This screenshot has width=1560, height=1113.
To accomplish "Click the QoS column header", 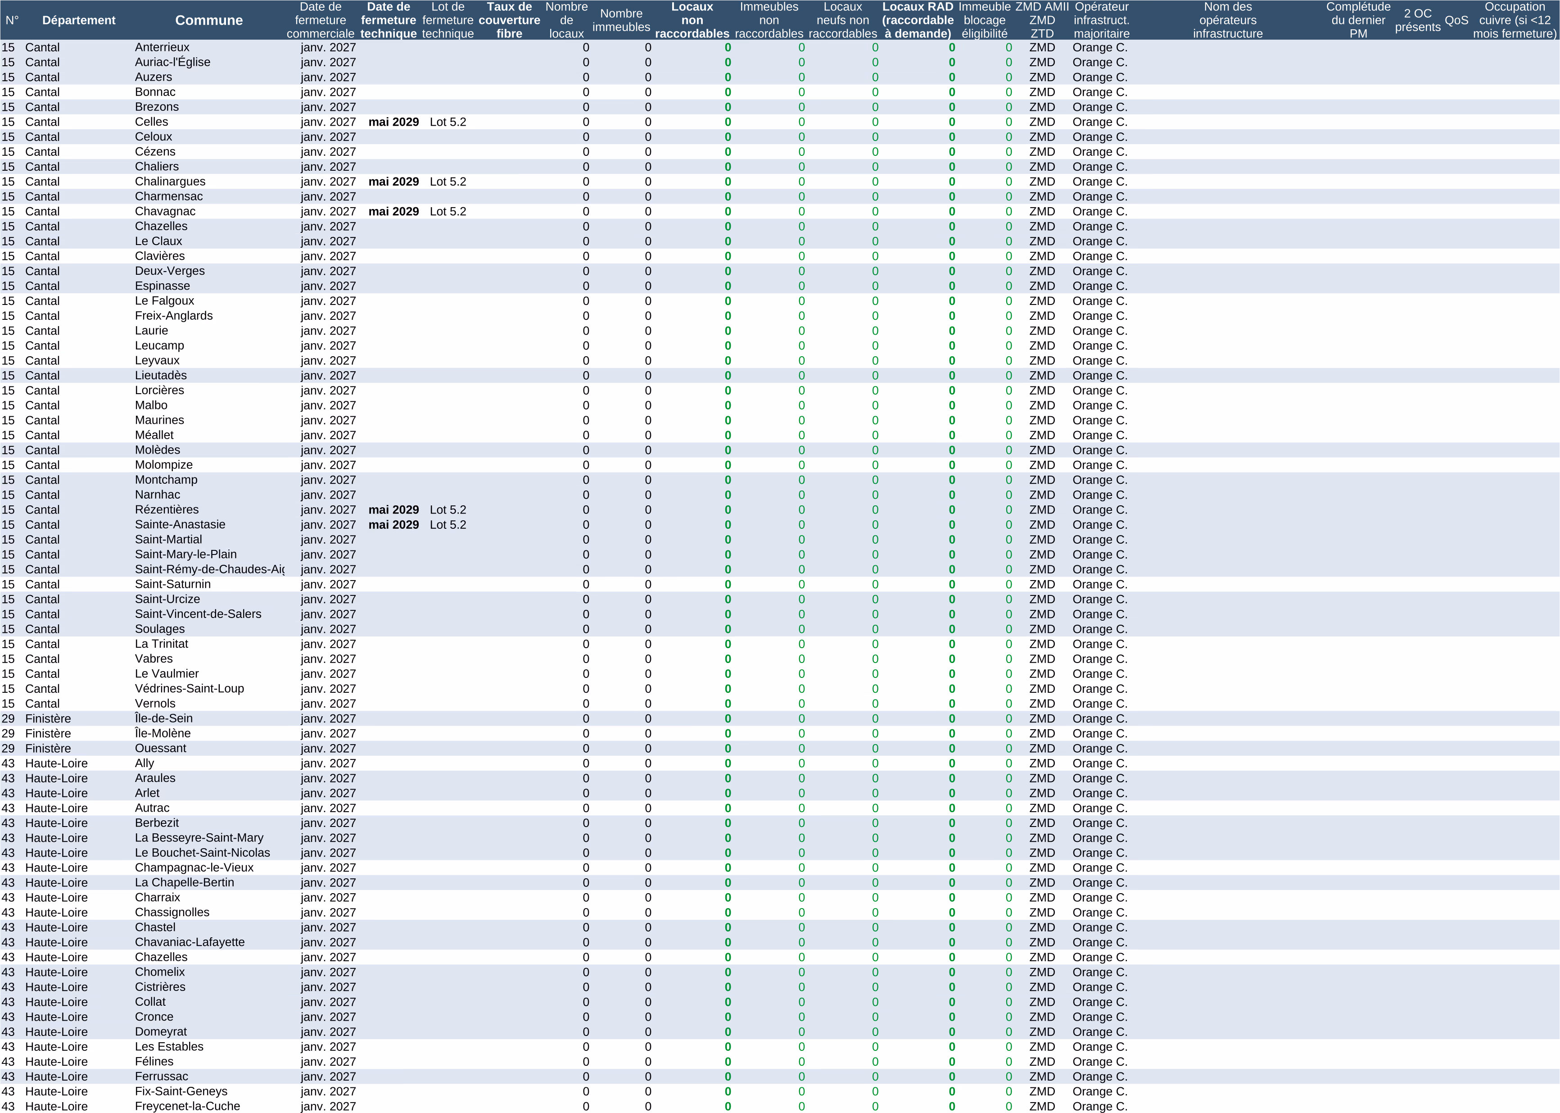I will click(x=1456, y=20).
